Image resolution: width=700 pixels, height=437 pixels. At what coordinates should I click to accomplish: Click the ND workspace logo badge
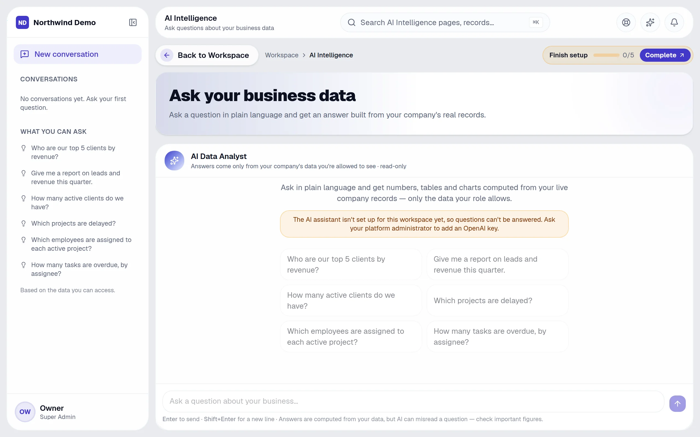[22, 22]
